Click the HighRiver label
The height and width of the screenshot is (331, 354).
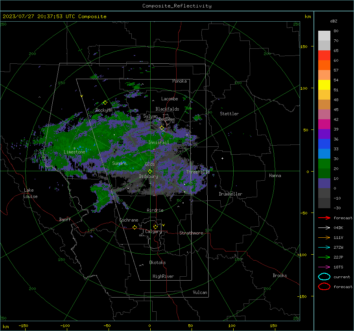tap(163, 276)
